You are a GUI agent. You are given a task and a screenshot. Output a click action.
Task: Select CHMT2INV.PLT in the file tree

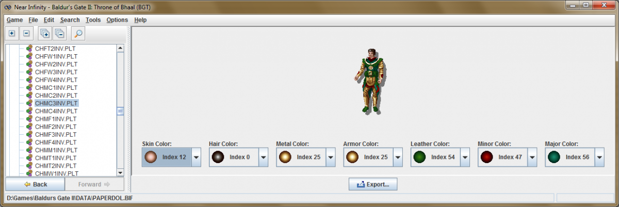point(56,166)
